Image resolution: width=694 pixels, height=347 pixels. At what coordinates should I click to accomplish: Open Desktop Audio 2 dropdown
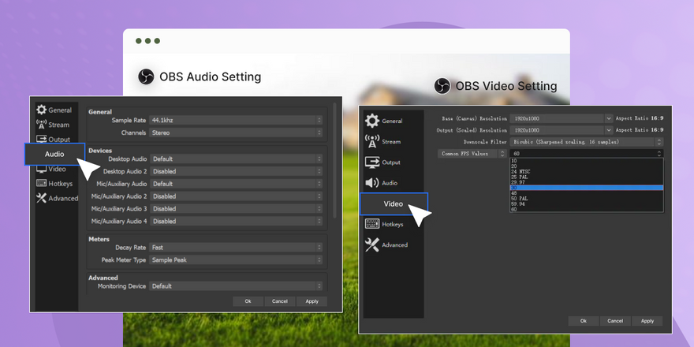(x=237, y=171)
